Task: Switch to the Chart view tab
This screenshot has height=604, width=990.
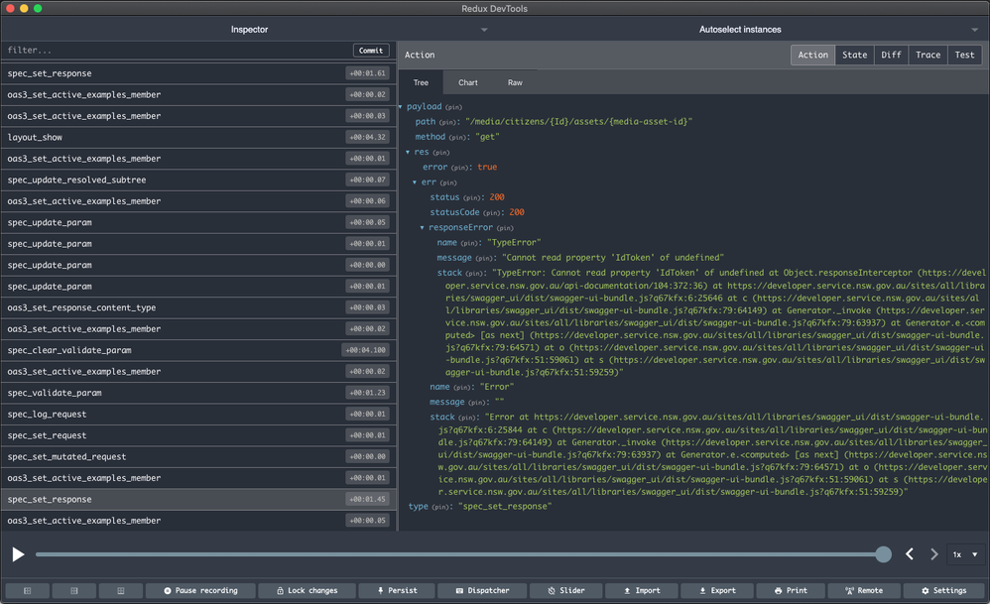Action: (467, 82)
